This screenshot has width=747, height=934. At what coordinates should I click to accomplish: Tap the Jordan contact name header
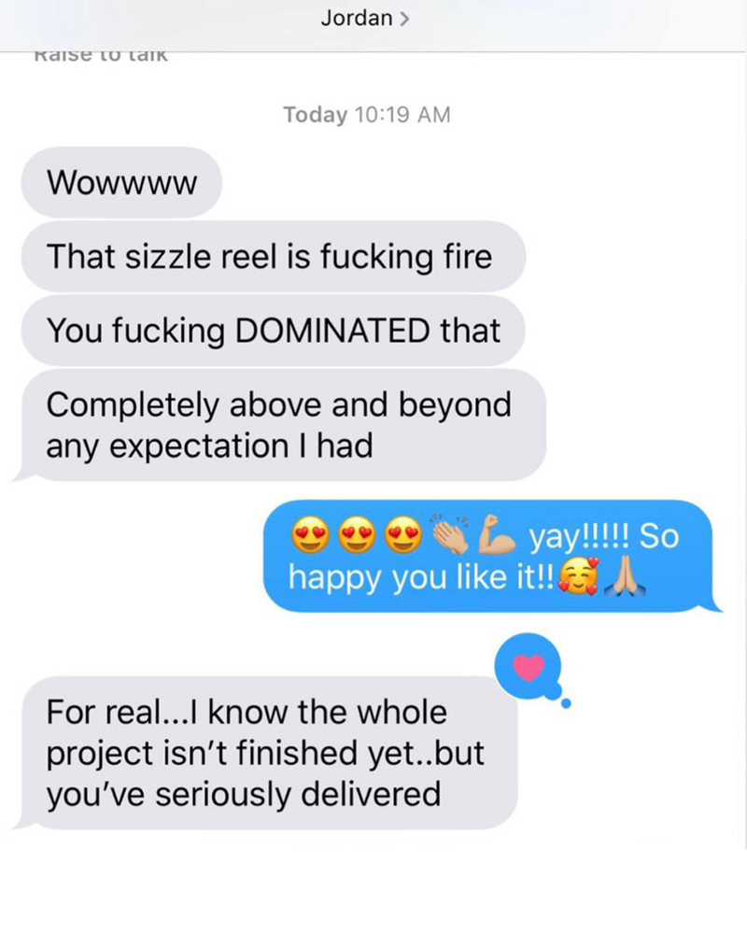pos(356,19)
